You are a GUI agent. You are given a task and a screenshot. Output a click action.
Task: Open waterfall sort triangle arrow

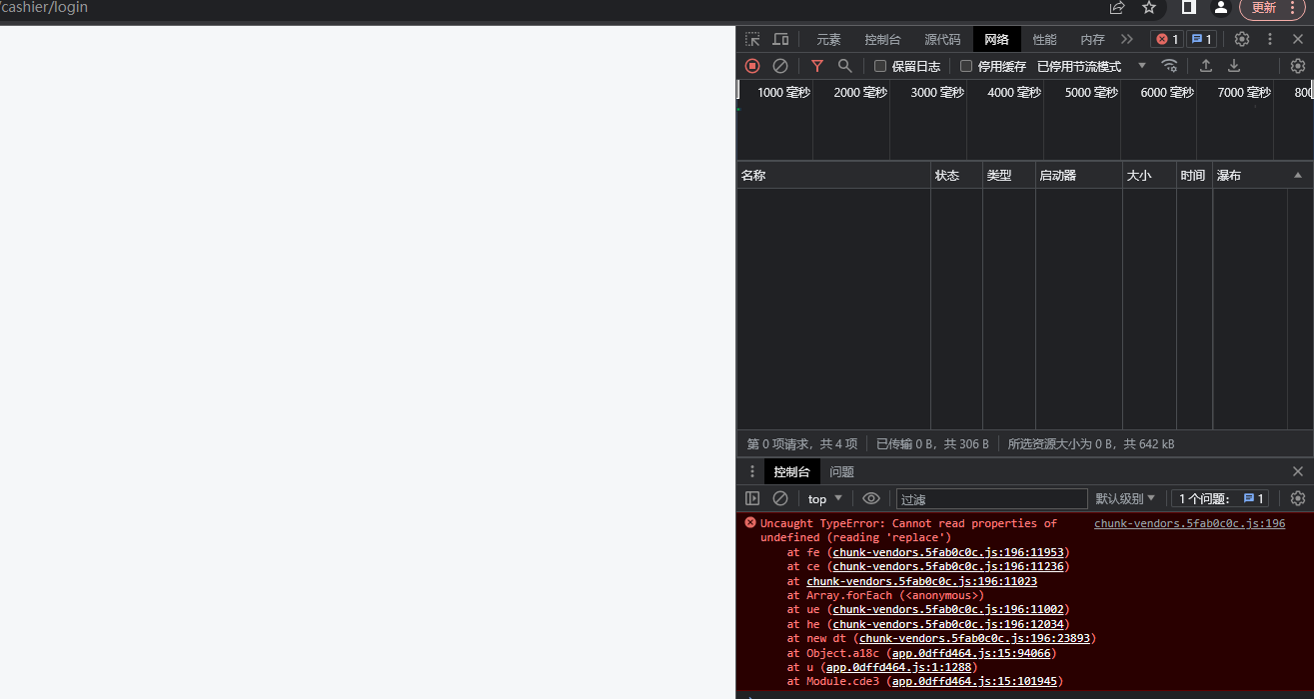click(1298, 175)
